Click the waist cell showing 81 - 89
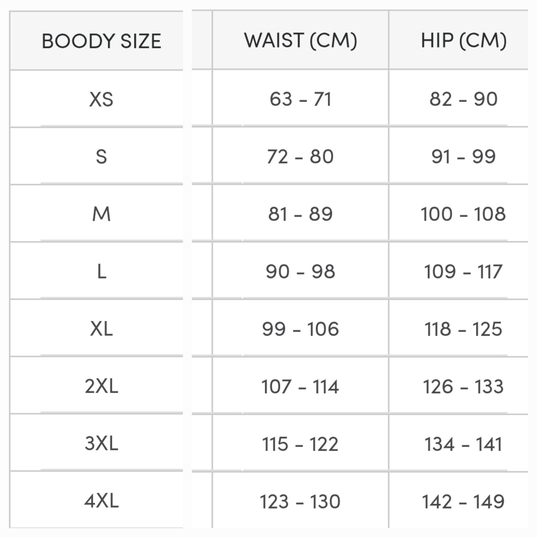The width and height of the screenshot is (537, 537). 300,214
